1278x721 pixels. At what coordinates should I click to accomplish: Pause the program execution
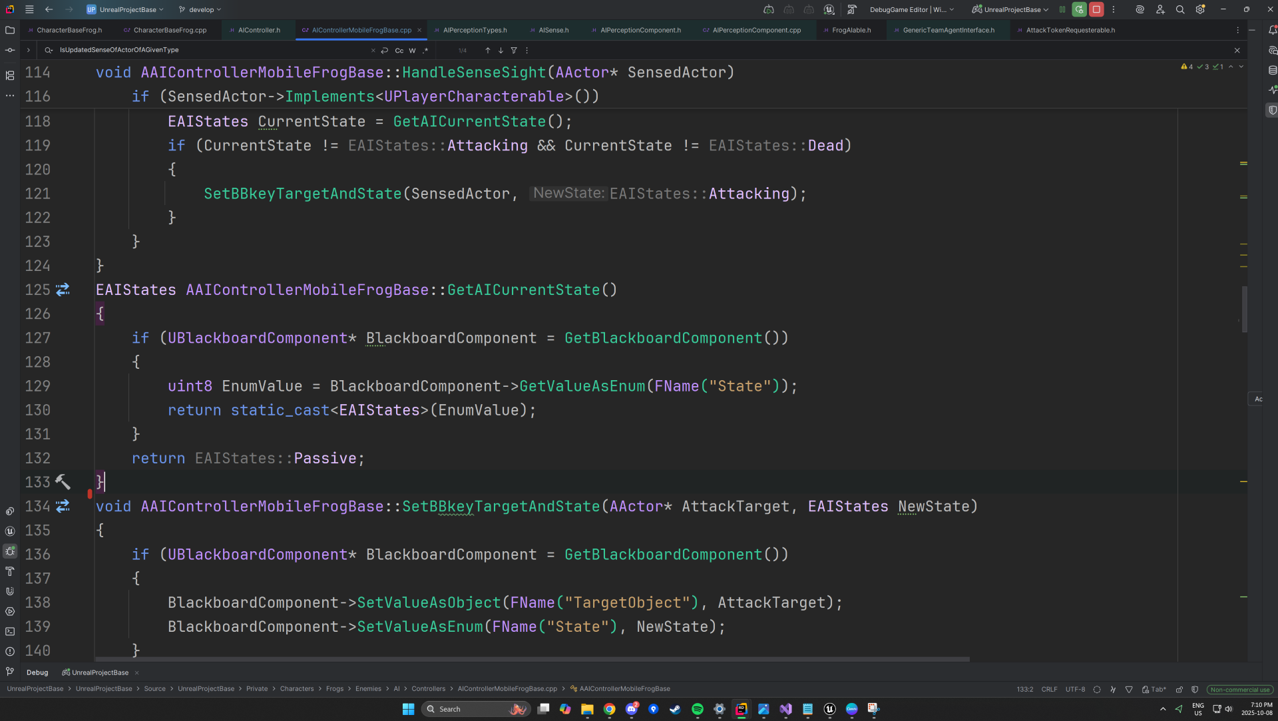coord(1062,9)
